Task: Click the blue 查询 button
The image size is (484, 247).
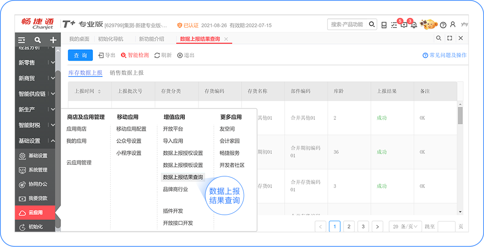Action: (x=80, y=56)
